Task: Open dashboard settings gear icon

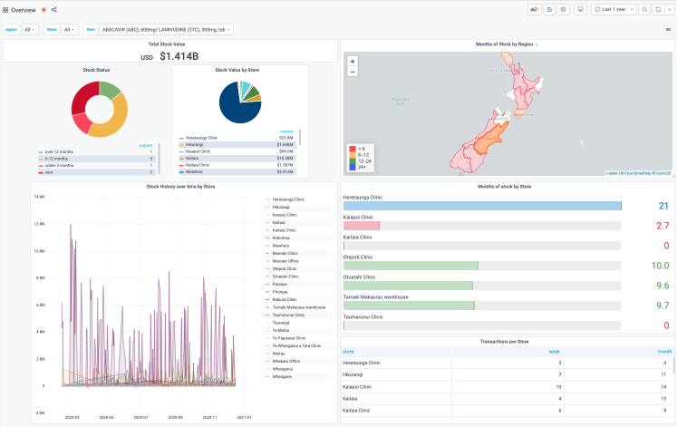Action: click(x=564, y=9)
